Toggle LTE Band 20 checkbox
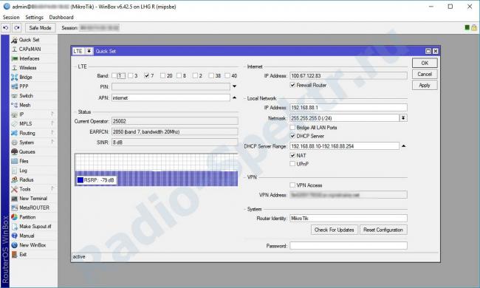Image resolution: width=480 pixels, height=288 pixels. coord(163,75)
